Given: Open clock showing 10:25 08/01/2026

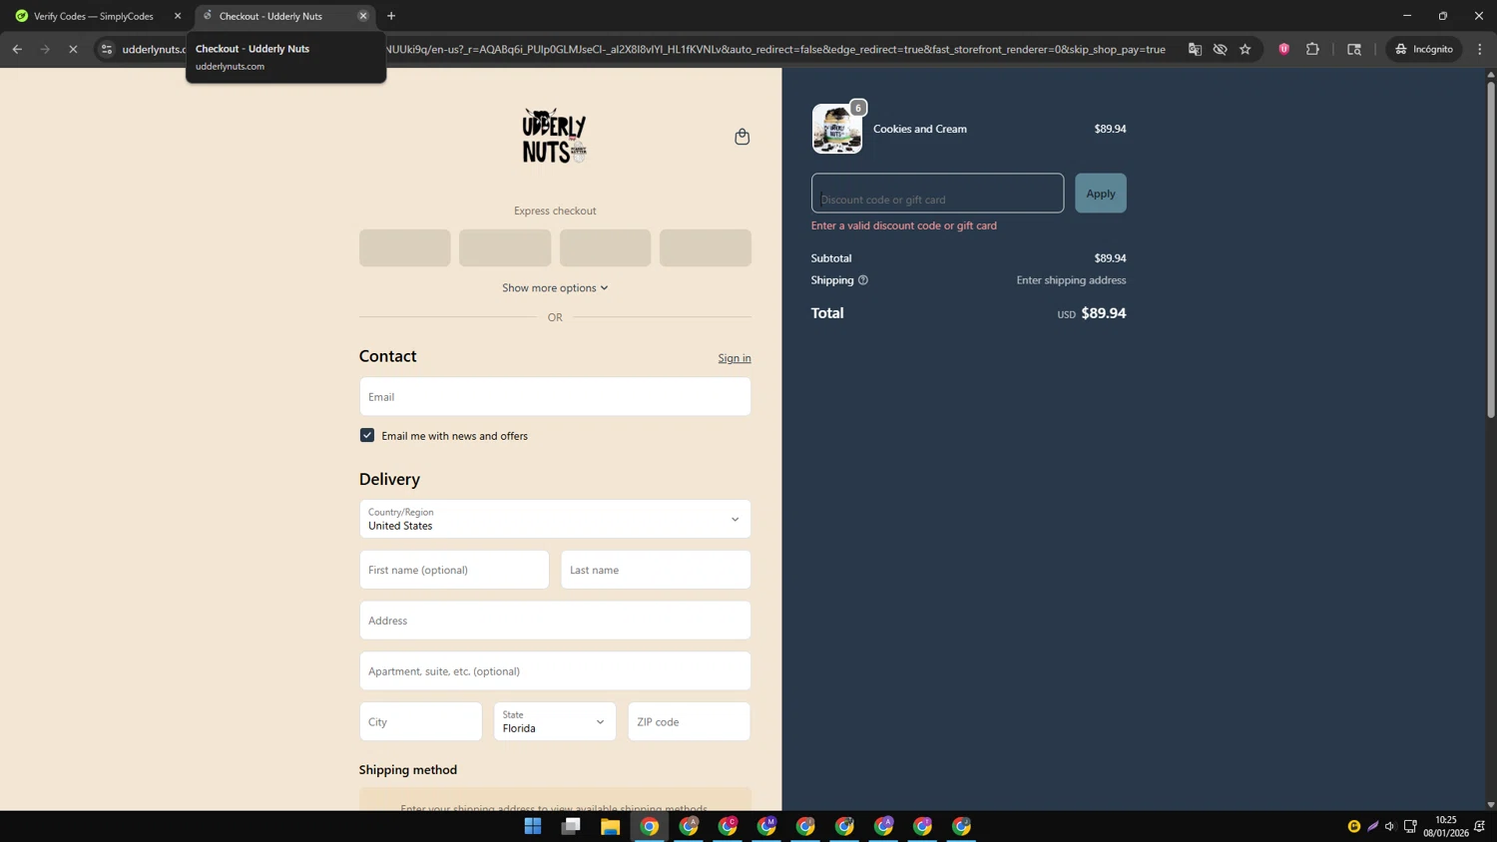Looking at the screenshot, I should [1445, 826].
